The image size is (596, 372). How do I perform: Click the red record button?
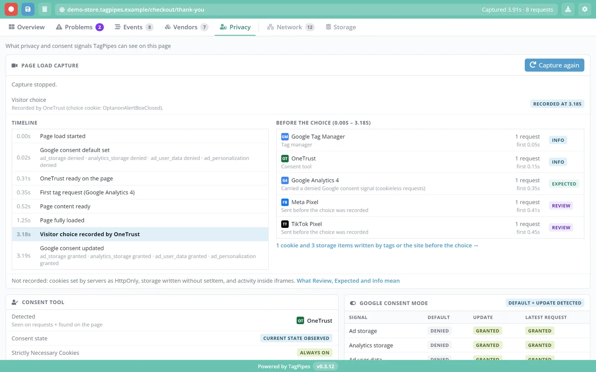coord(11,9)
